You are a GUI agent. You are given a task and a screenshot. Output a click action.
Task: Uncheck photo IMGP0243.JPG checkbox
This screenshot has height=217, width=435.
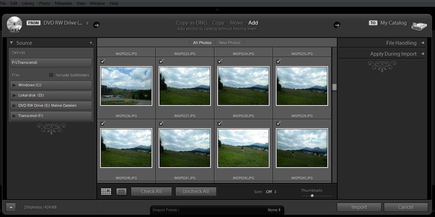coord(279,124)
